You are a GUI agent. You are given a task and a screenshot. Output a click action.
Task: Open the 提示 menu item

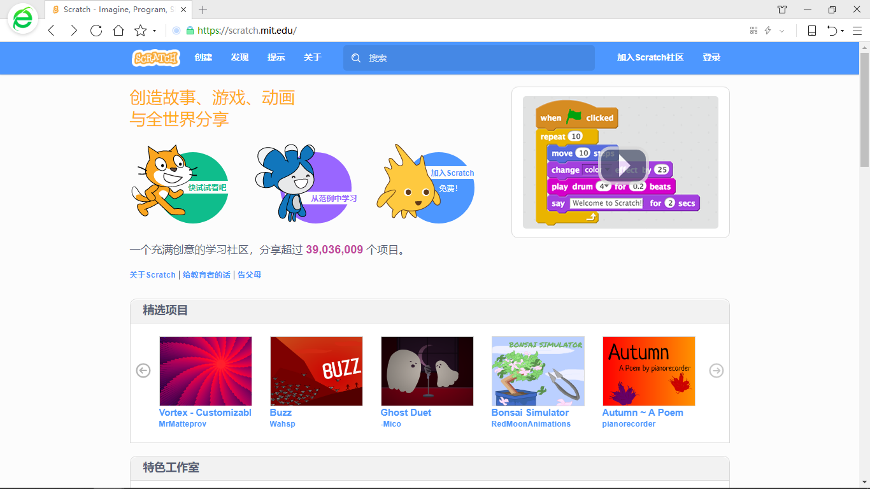pyautogui.click(x=276, y=58)
